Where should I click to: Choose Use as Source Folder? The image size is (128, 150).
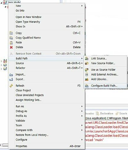pyautogui.click(x=103, y=70)
